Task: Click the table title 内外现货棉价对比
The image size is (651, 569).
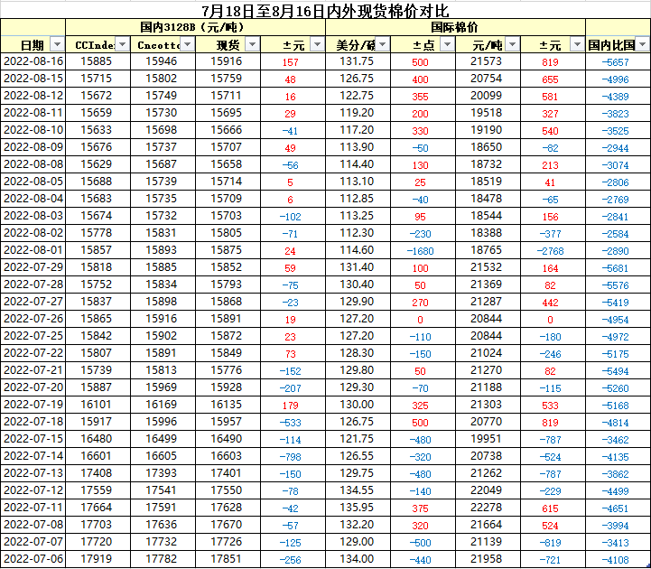Action: (x=325, y=10)
